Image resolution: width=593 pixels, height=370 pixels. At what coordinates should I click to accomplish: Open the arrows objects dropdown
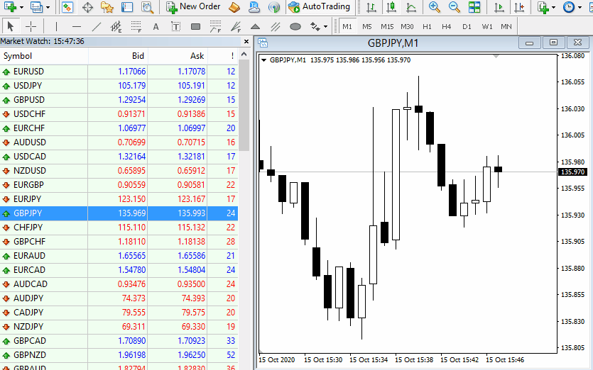(325, 27)
